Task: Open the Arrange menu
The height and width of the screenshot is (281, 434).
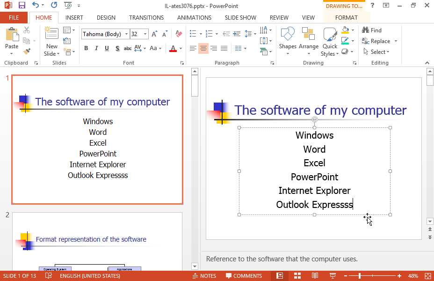Action: (x=309, y=42)
